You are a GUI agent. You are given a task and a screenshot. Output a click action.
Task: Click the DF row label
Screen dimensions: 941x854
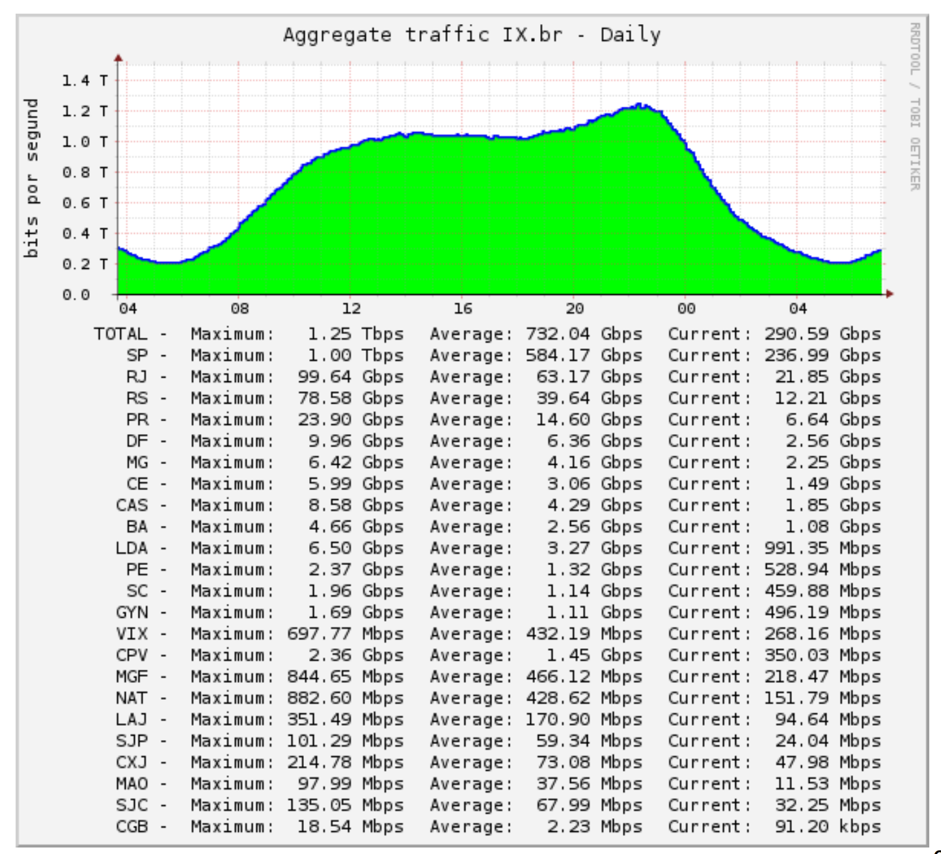(137, 441)
